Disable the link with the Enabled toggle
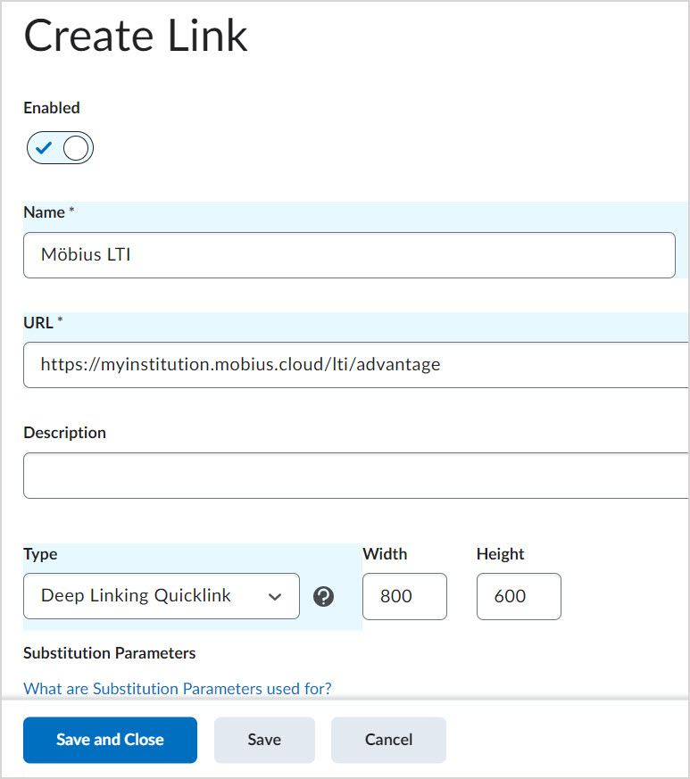Screen dimensions: 690x779 60,147
